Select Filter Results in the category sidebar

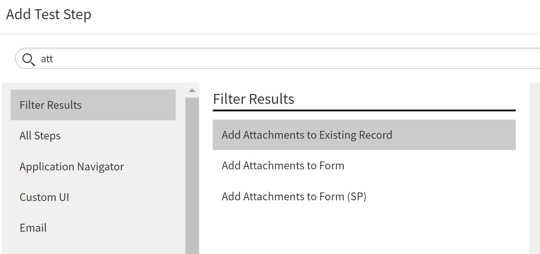pyautogui.click(x=93, y=105)
